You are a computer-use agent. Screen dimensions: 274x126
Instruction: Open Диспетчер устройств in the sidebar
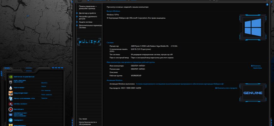tap(87, 13)
